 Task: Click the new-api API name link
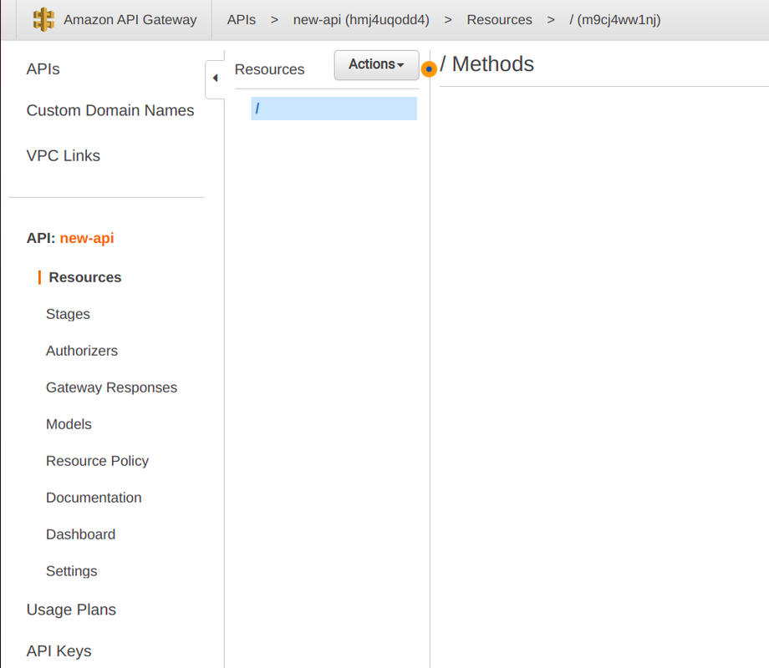coord(87,238)
